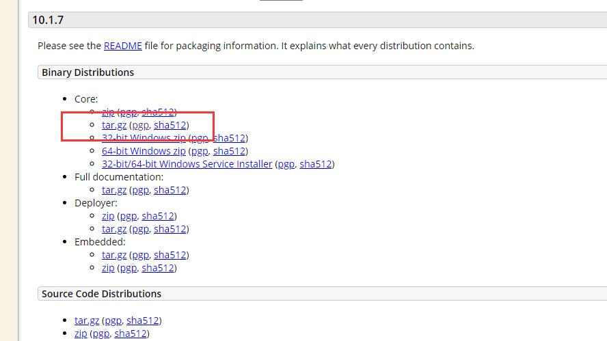Open sha512 for Embedded zip
Screen dimensions: 607x341
(157, 268)
